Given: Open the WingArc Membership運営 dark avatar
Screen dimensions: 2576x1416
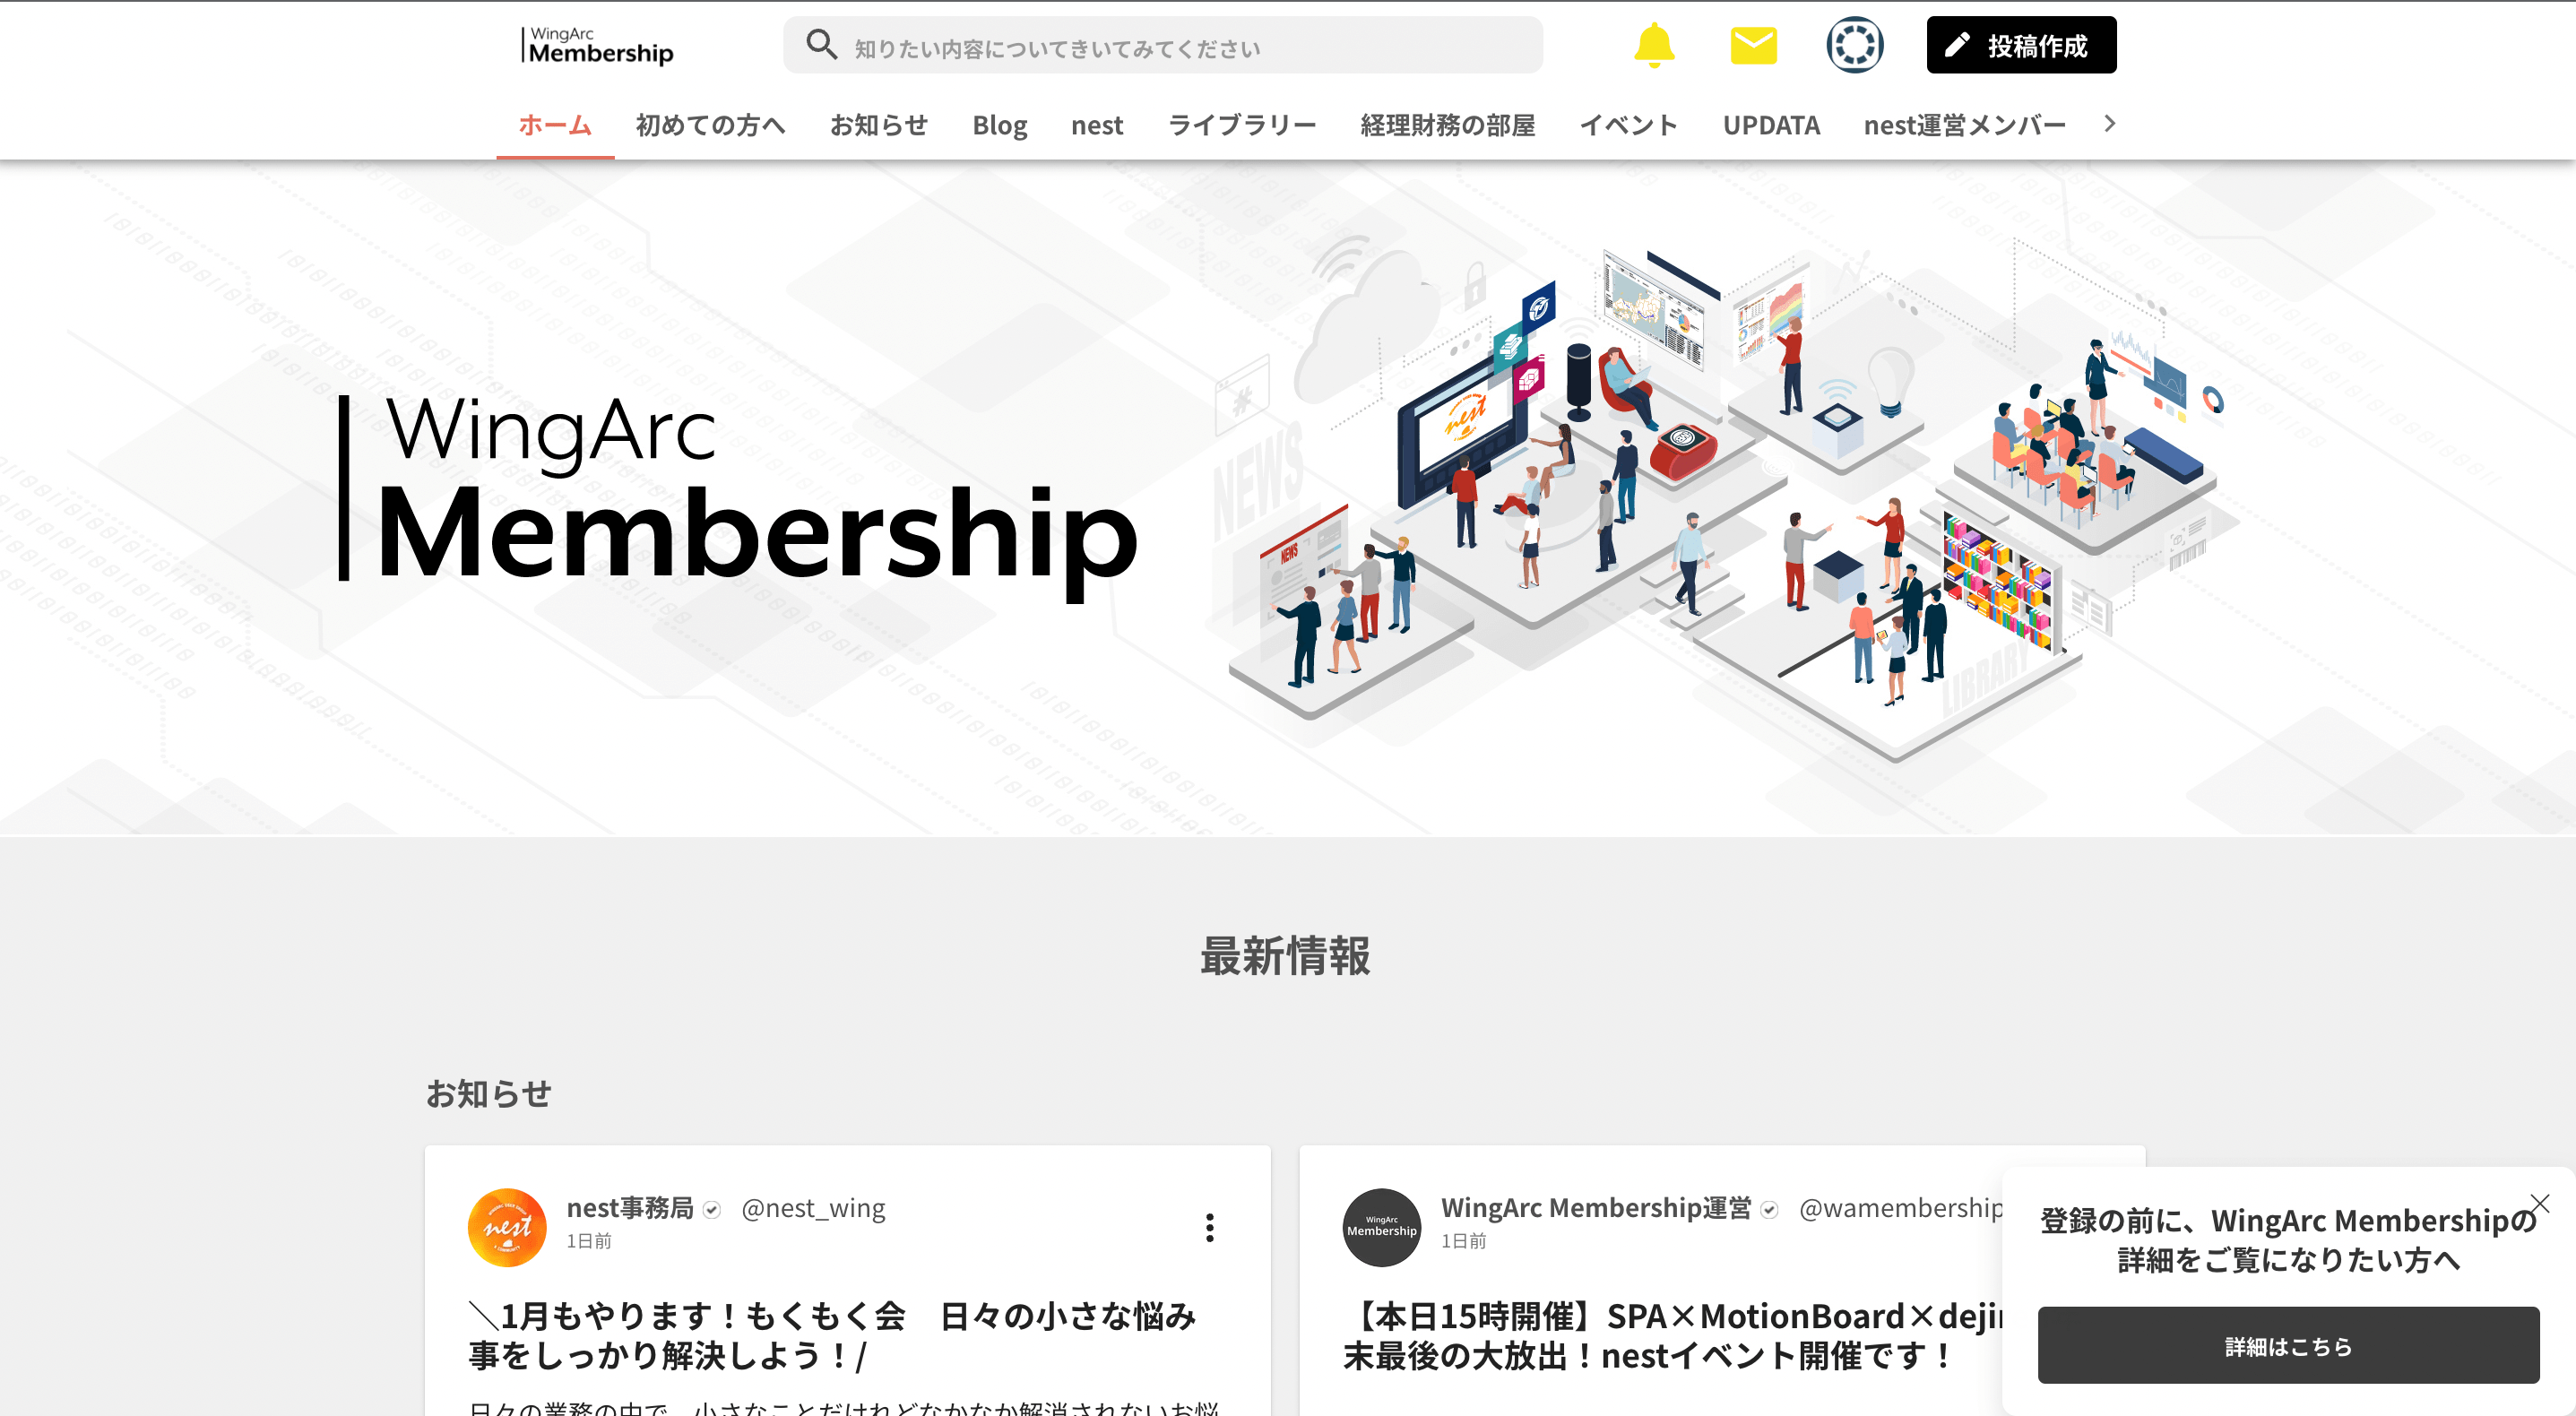Looking at the screenshot, I should [x=1381, y=1226].
